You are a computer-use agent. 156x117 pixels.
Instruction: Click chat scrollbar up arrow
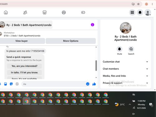pos(96,47)
